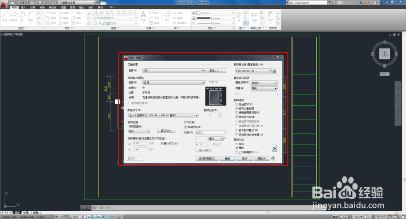
Task: Open printer/plotter name dropdown
Action: pyautogui.click(x=173, y=83)
